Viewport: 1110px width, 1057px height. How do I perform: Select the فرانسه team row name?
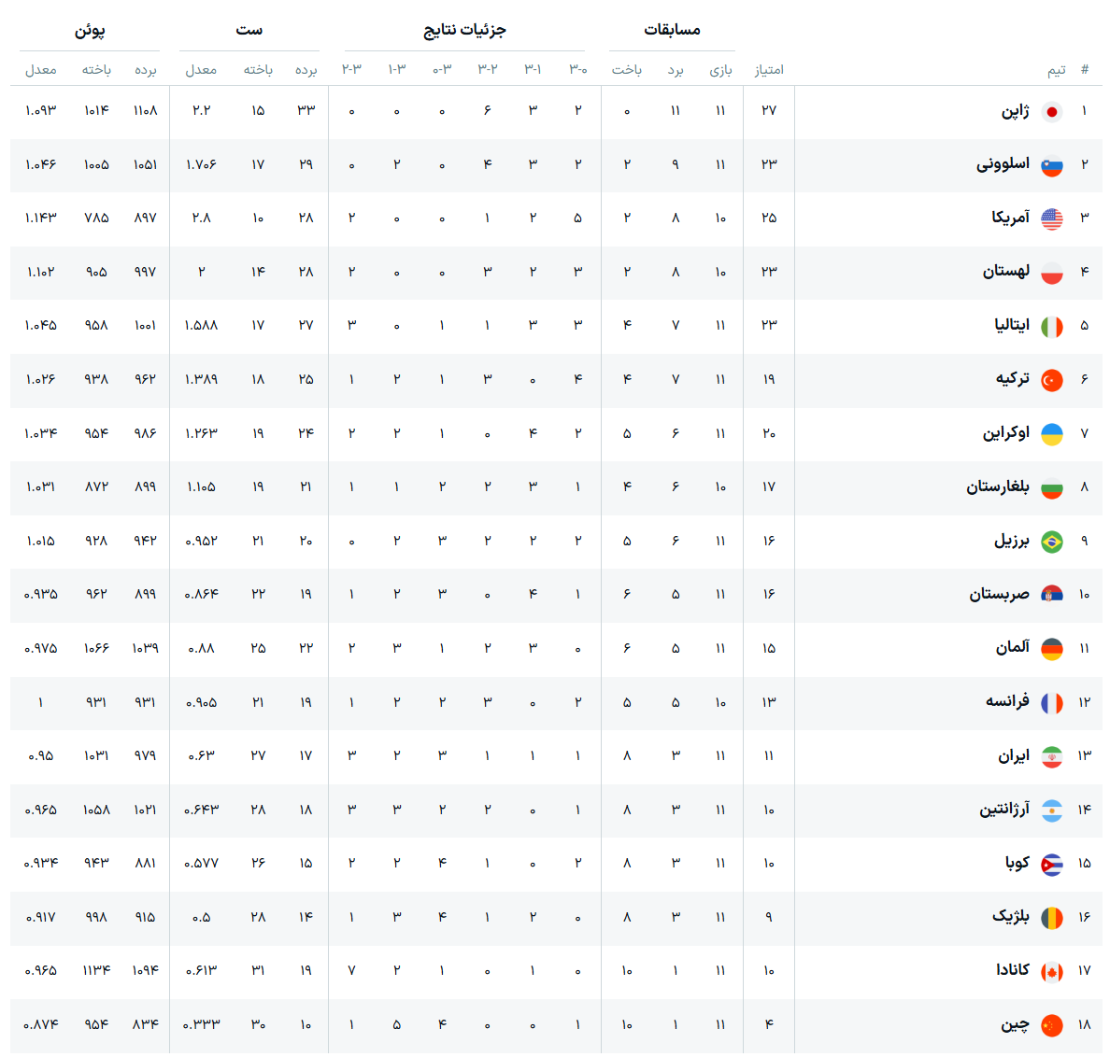coord(1007,701)
